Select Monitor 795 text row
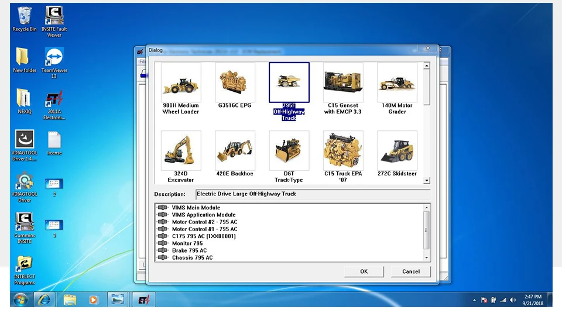This screenshot has width=562, height=310. [187, 243]
